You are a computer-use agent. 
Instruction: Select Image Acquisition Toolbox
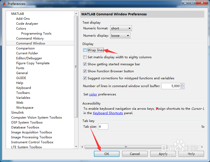(x=32, y=132)
